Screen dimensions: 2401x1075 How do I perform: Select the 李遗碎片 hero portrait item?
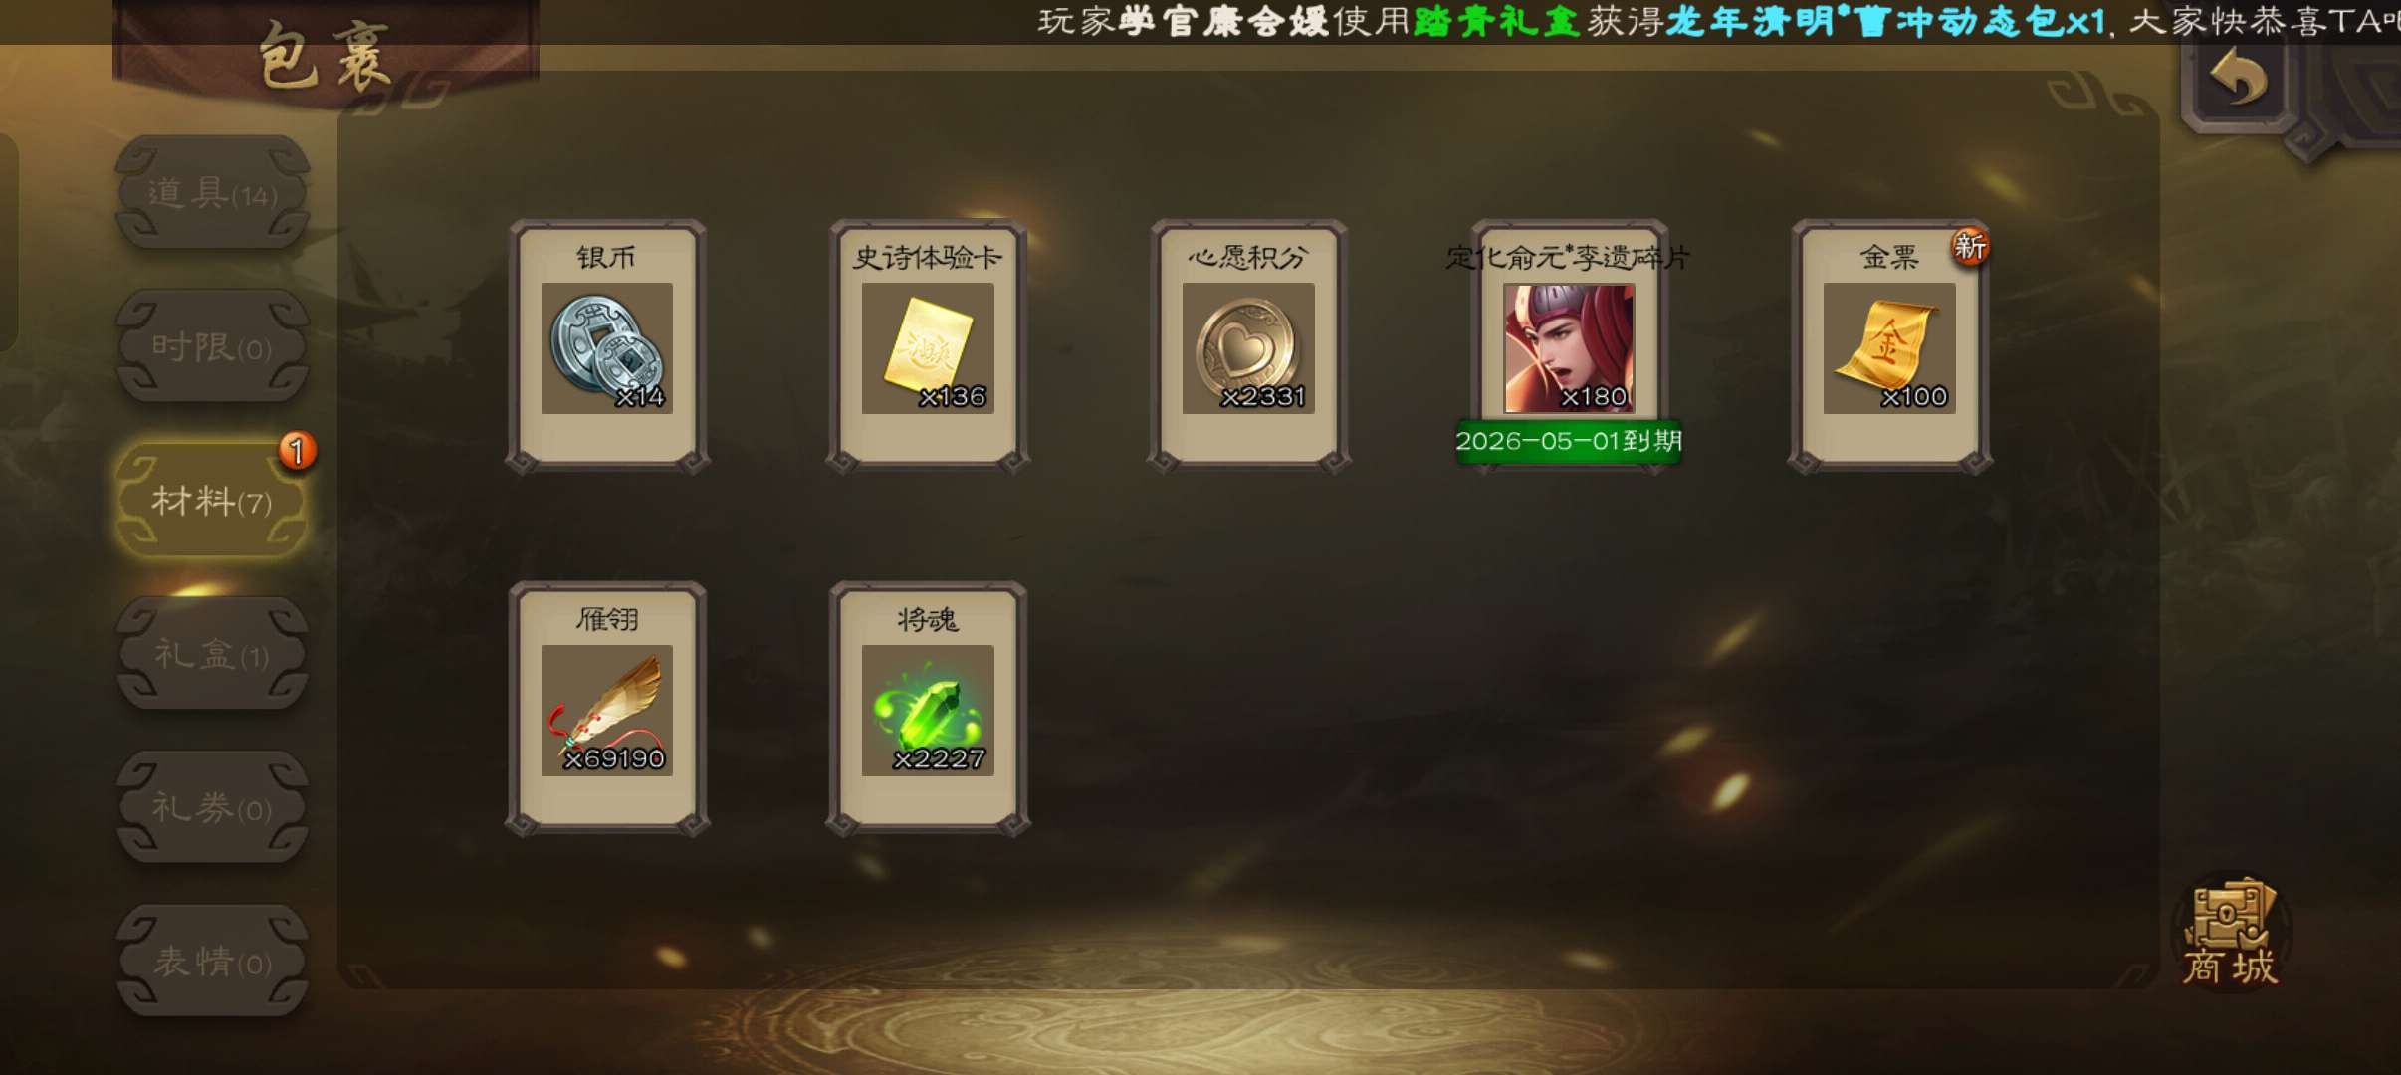pos(1568,347)
